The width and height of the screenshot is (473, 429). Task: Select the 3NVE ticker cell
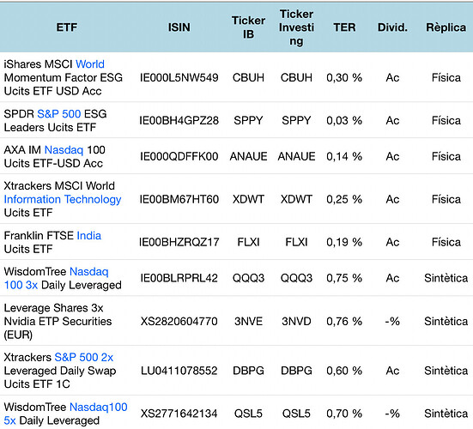(x=248, y=322)
